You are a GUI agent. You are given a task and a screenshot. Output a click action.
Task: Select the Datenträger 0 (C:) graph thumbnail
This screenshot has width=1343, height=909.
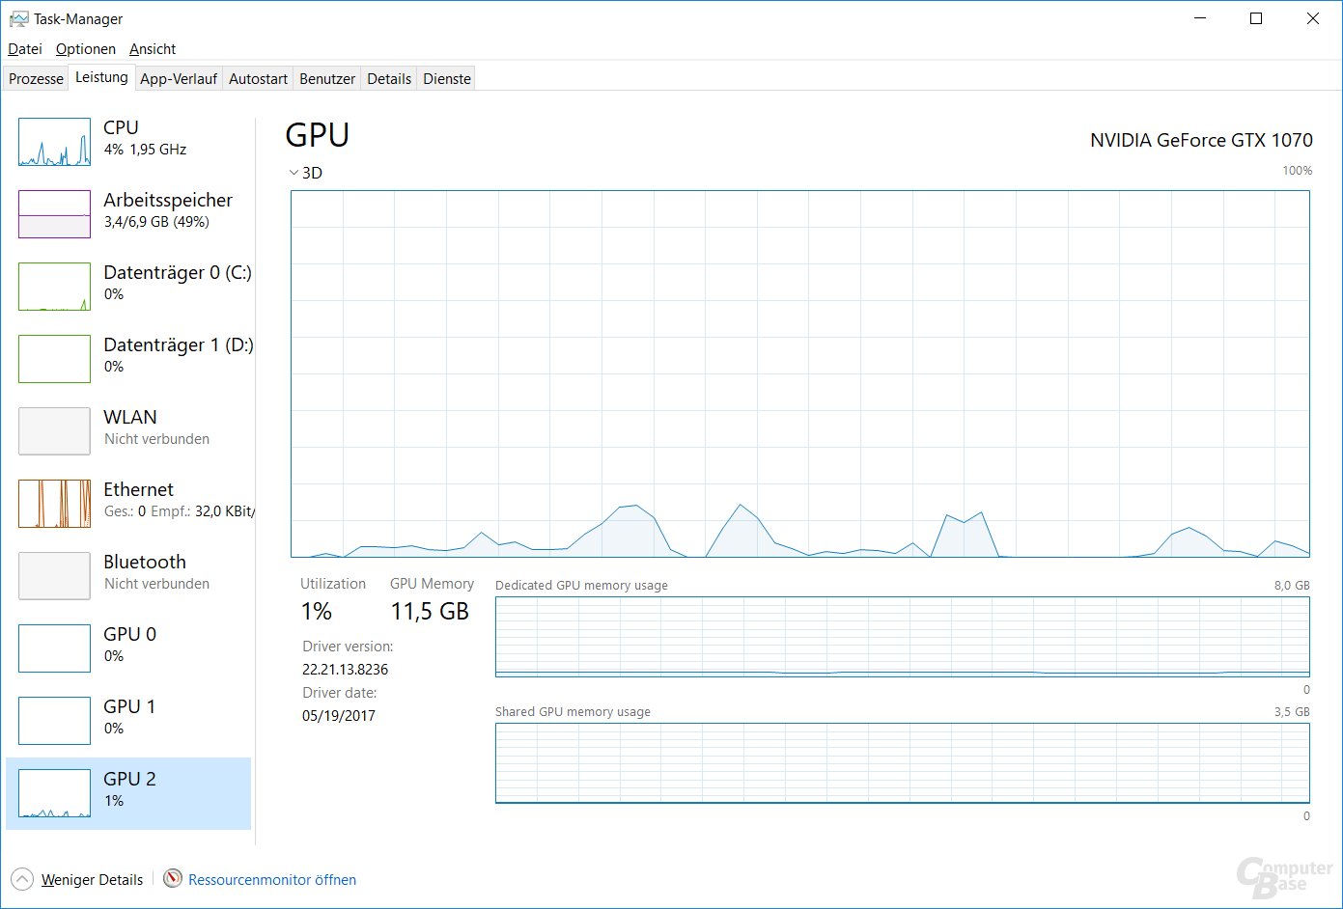pos(55,287)
